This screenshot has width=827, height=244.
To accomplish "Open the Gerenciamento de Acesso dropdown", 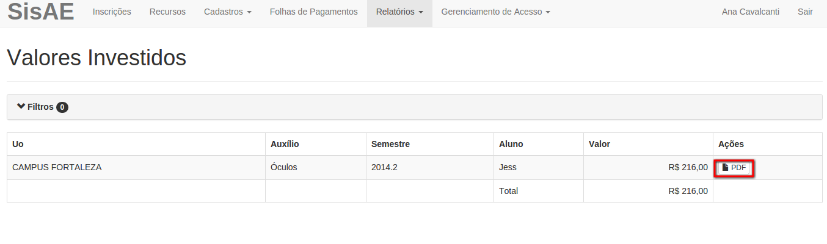I will click(x=495, y=12).
